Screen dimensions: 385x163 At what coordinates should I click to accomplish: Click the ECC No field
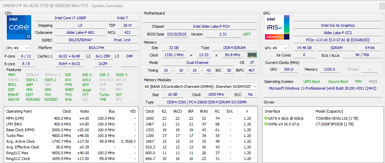click(250, 95)
